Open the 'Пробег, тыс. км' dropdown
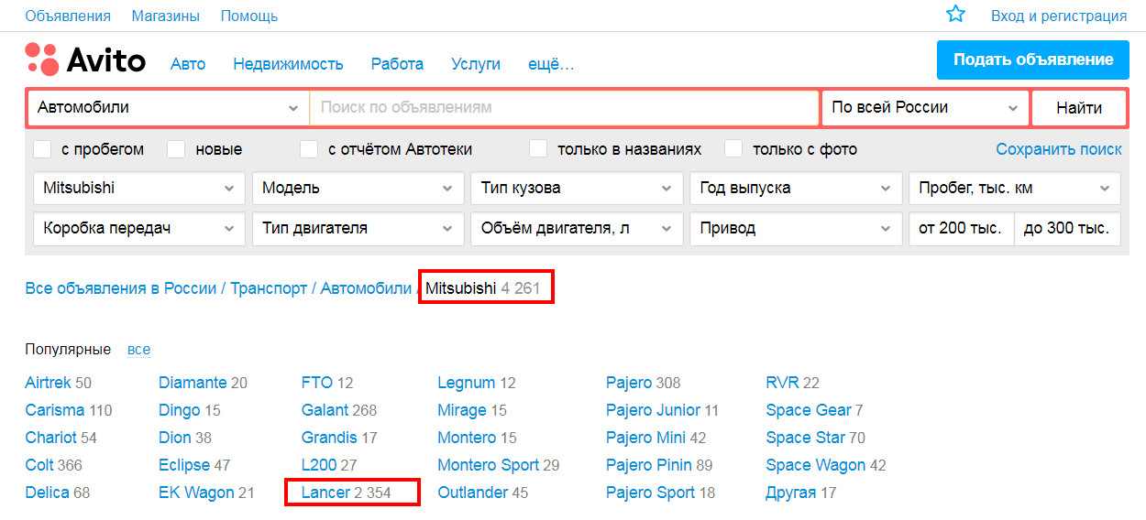The width and height of the screenshot is (1146, 520). (1014, 189)
